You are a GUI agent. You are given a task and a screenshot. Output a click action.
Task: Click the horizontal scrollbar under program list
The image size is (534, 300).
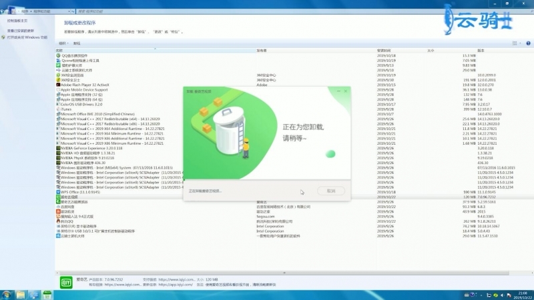tap(284, 273)
